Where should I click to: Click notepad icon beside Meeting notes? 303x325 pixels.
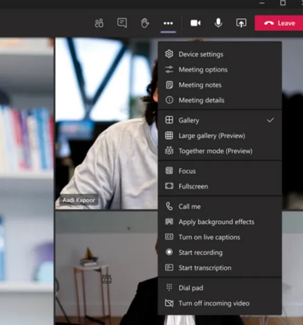pyautogui.click(x=169, y=85)
